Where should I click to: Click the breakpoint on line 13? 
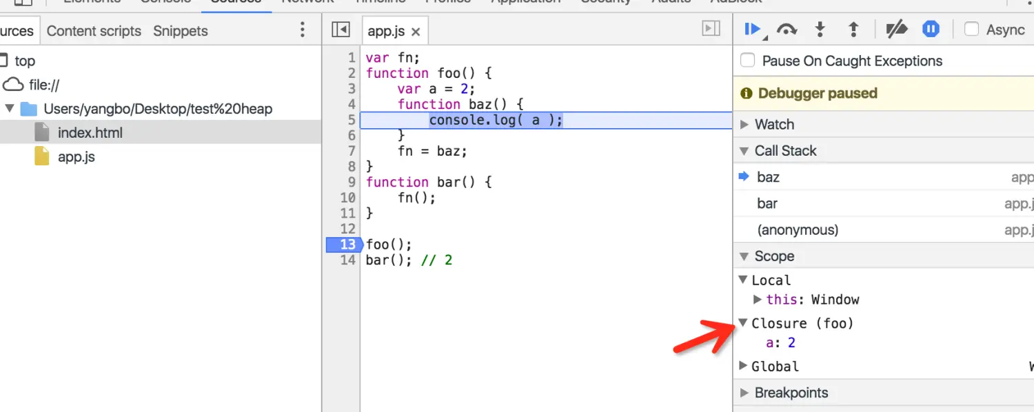point(344,245)
